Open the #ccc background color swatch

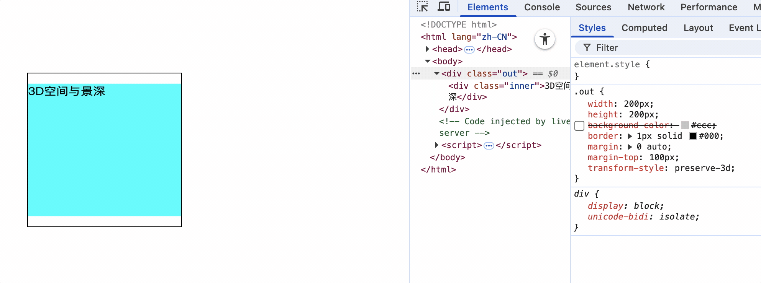coord(685,125)
